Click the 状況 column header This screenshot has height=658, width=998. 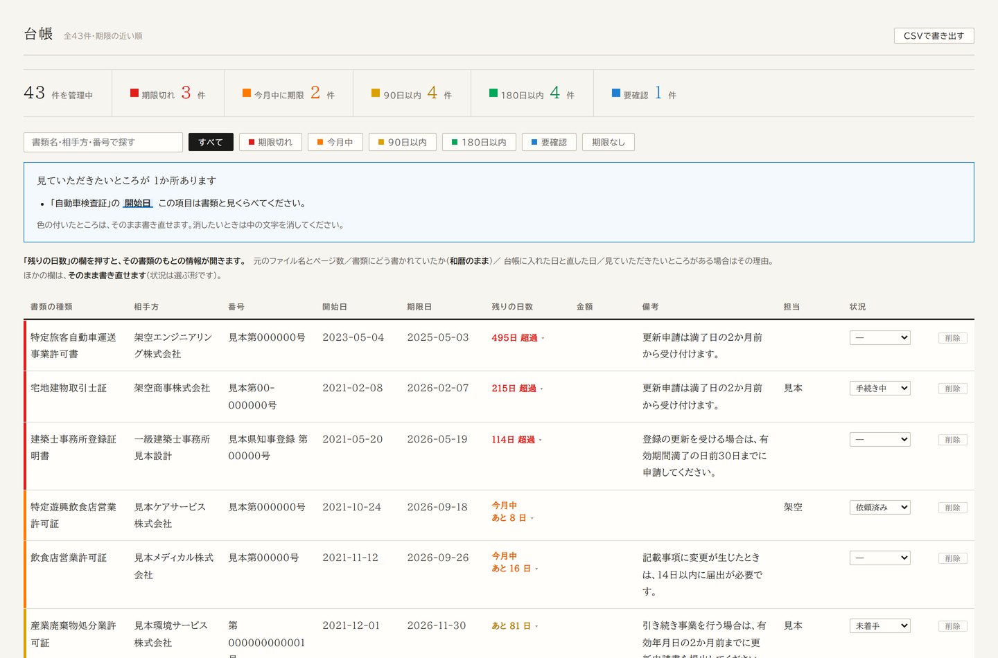tap(857, 307)
